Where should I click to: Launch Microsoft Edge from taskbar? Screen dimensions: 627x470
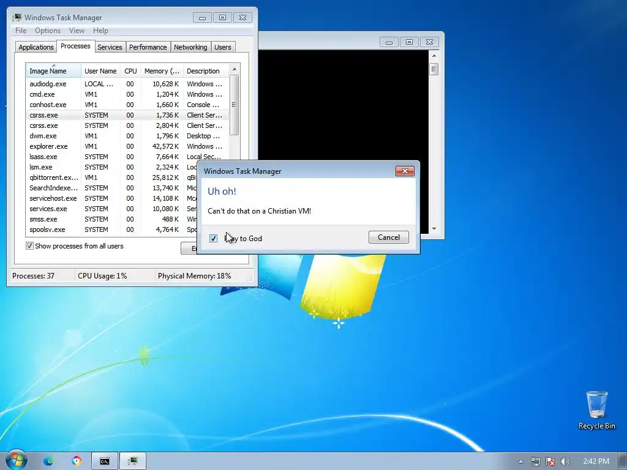click(48, 461)
